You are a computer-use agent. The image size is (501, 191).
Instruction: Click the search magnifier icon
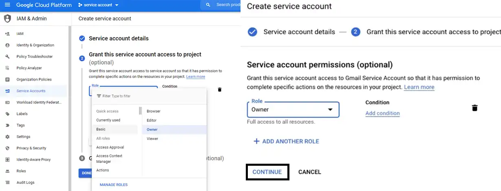pos(208,5)
